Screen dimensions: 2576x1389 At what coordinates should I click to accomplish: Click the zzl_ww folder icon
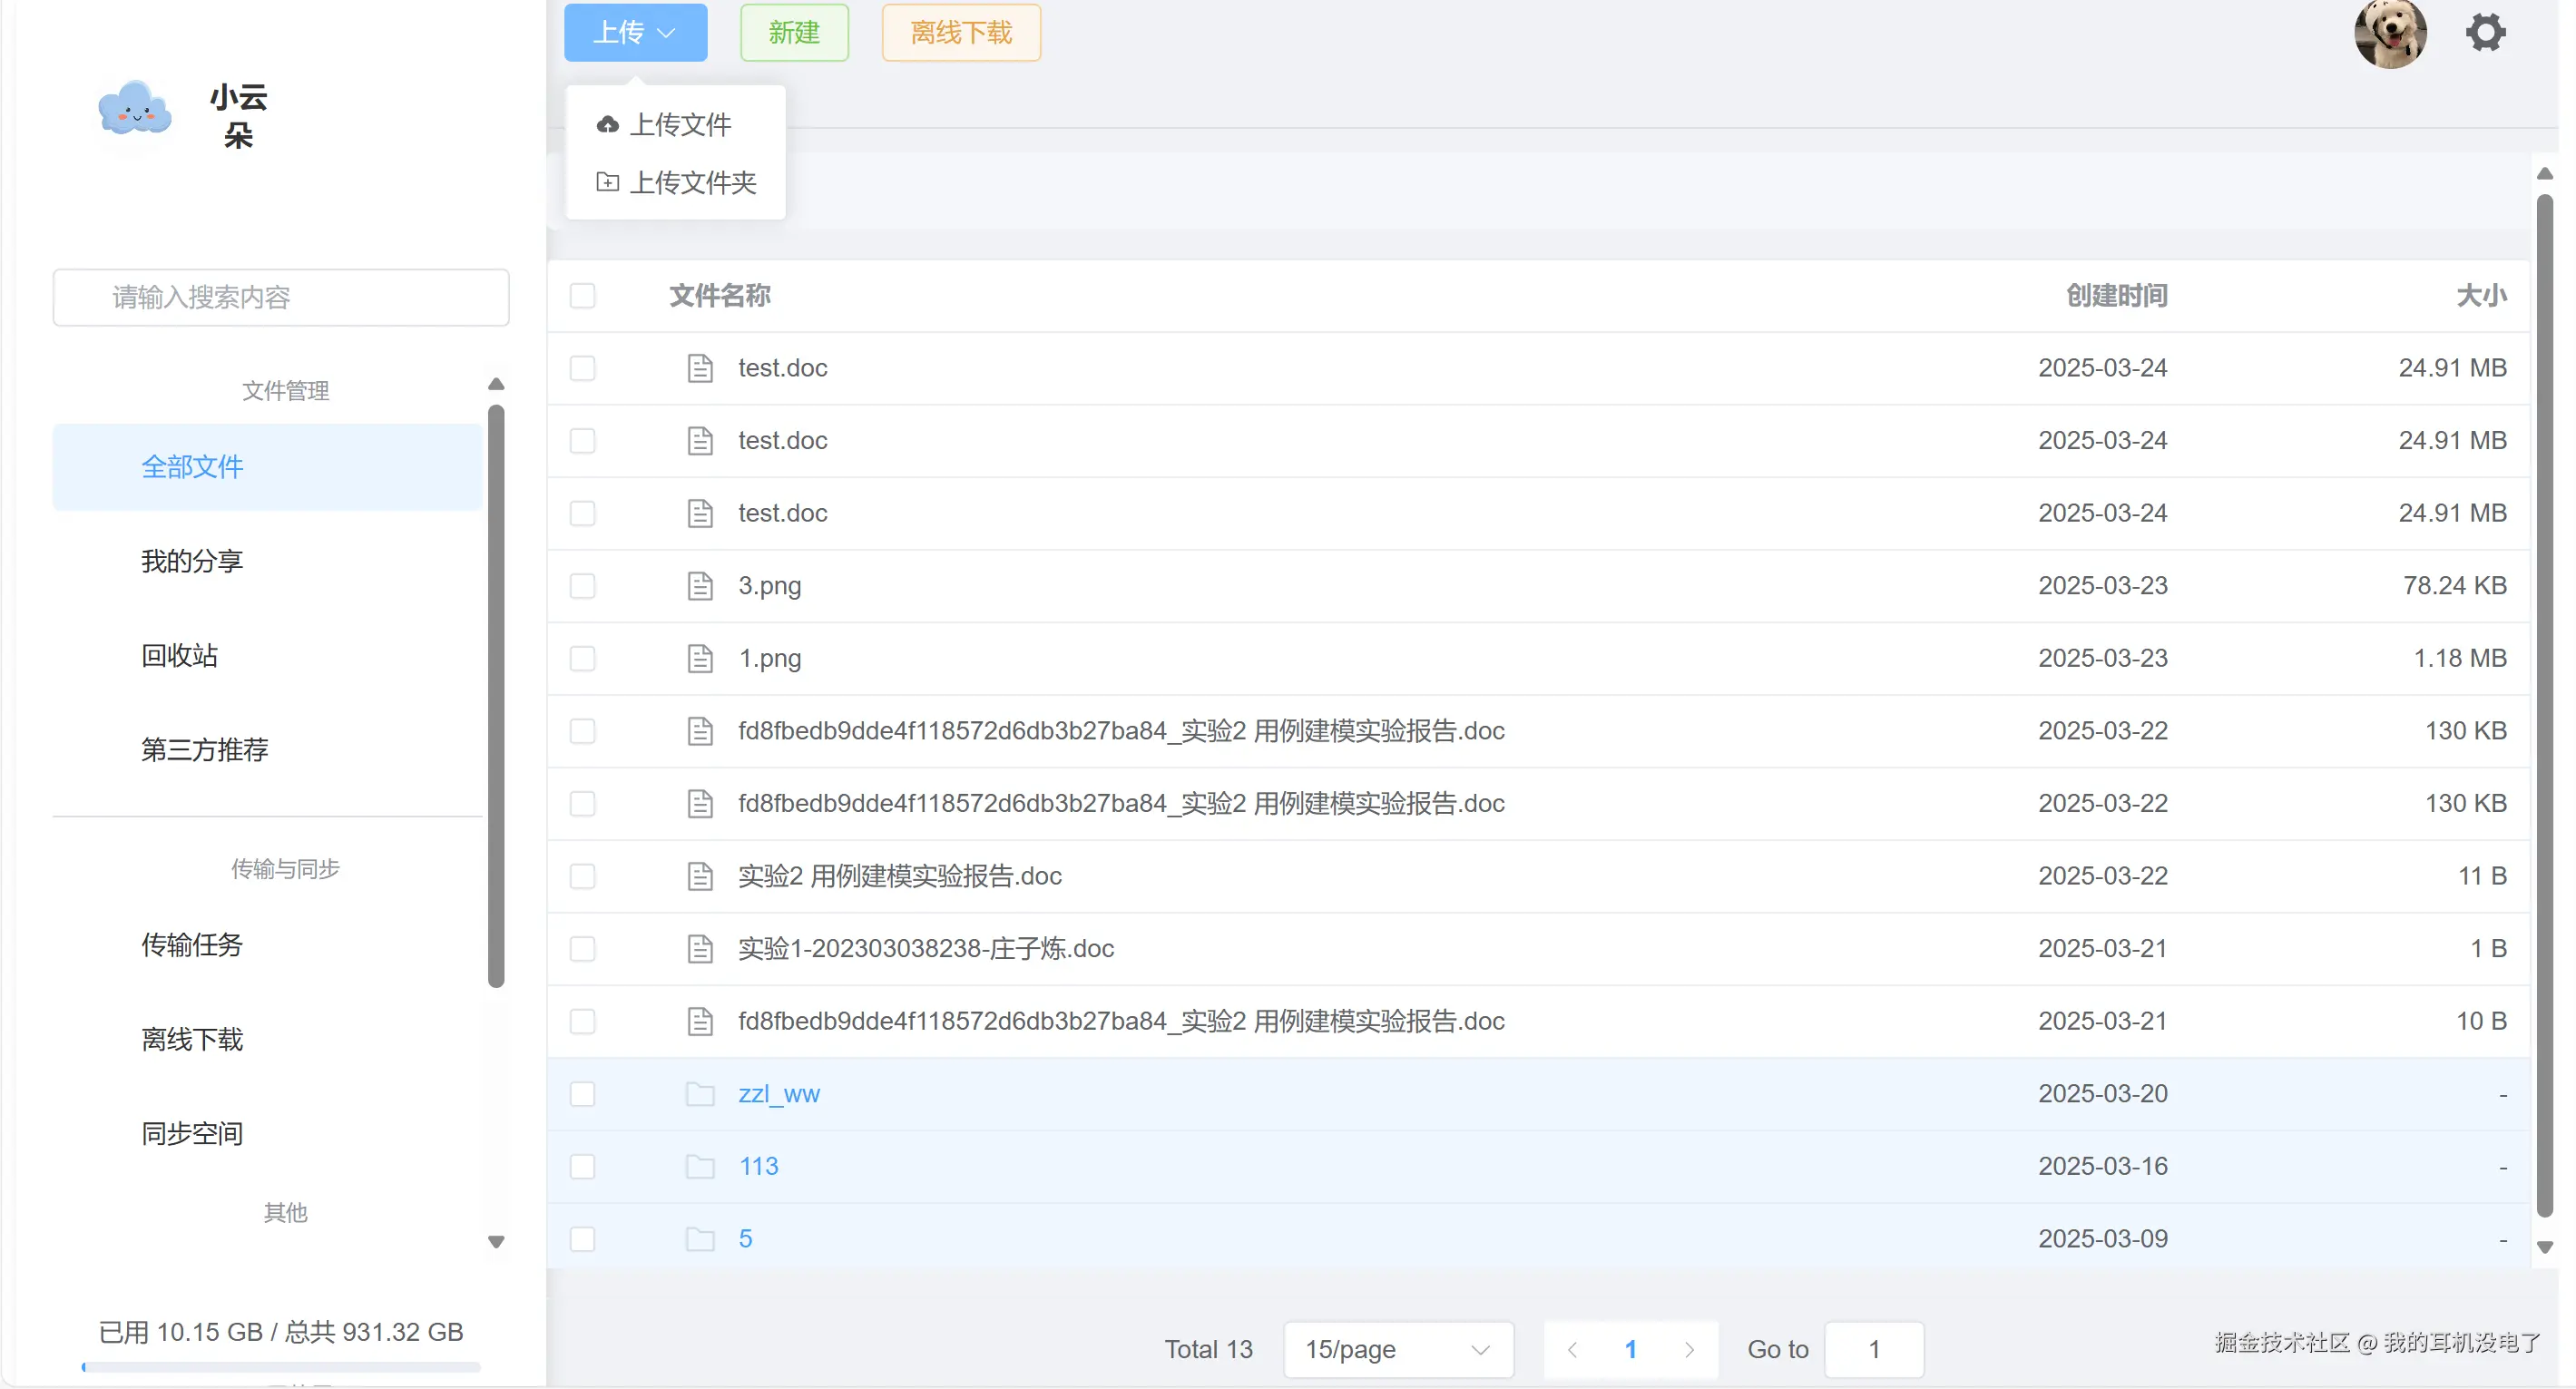[x=700, y=1093]
